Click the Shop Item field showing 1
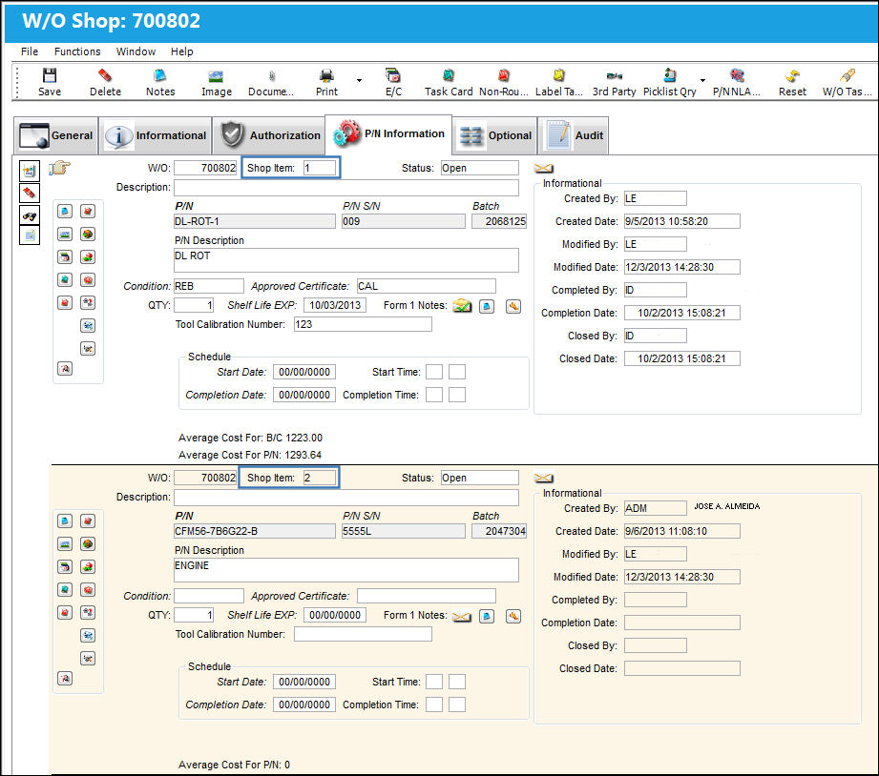Image resolution: width=879 pixels, height=776 pixels. (x=320, y=168)
